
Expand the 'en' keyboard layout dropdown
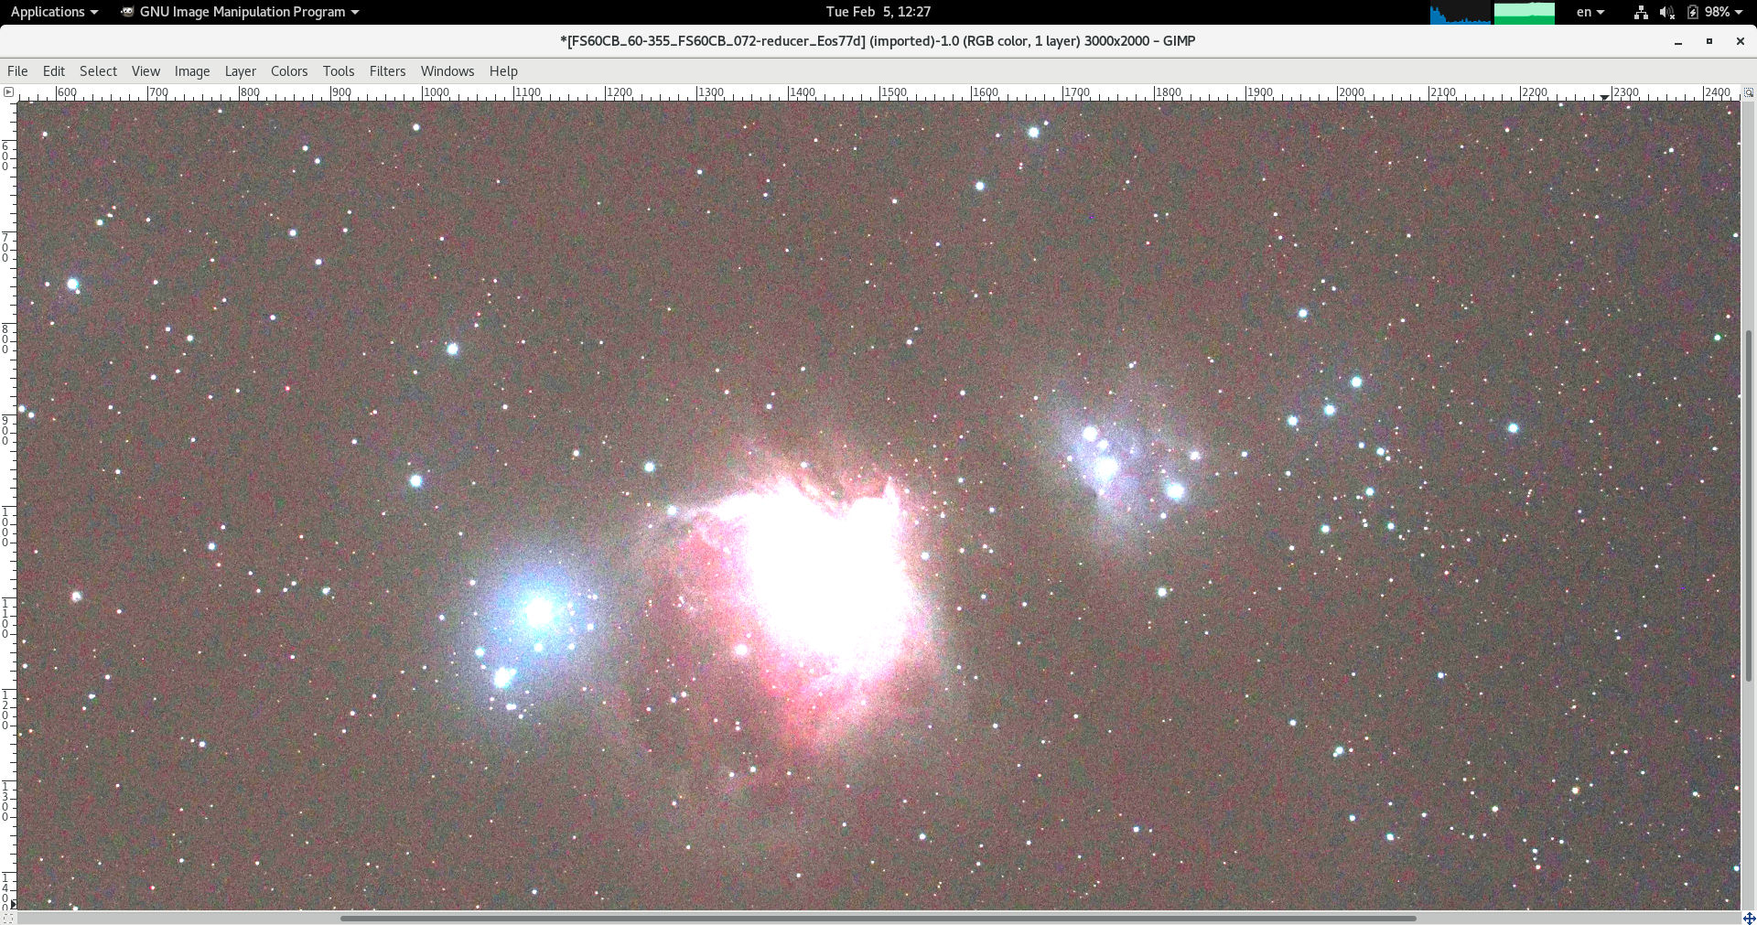[x=1591, y=12]
